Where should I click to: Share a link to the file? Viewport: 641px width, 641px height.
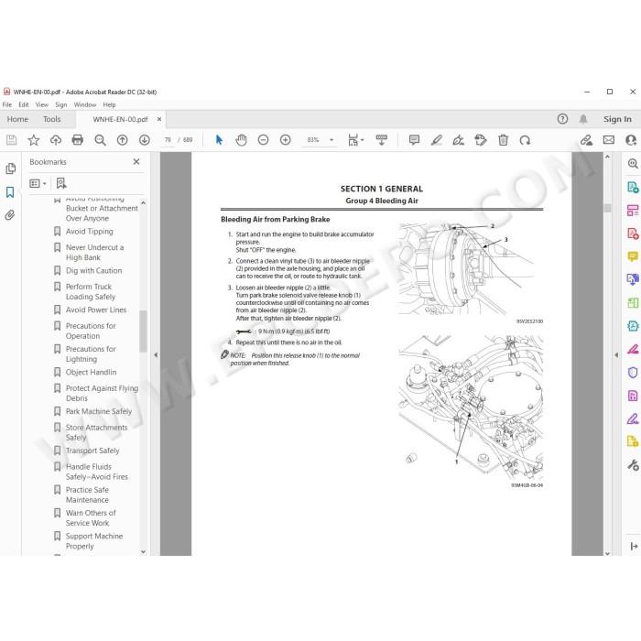click(586, 140)
